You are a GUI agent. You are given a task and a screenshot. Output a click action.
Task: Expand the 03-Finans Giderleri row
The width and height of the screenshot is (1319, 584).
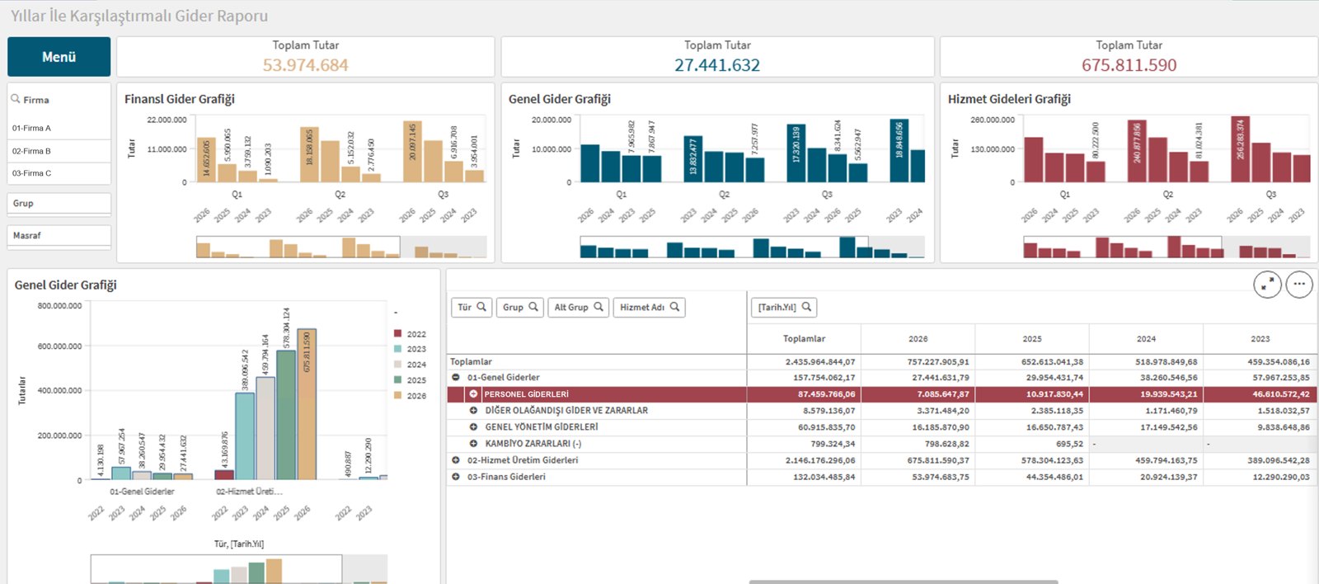456,477
